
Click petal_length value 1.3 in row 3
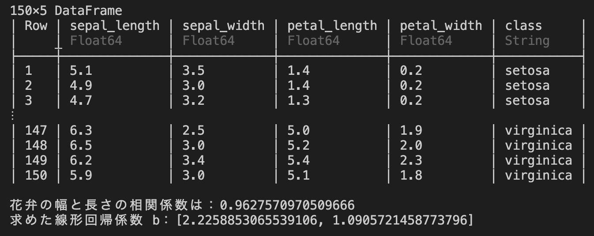click(x=299, y=100)
